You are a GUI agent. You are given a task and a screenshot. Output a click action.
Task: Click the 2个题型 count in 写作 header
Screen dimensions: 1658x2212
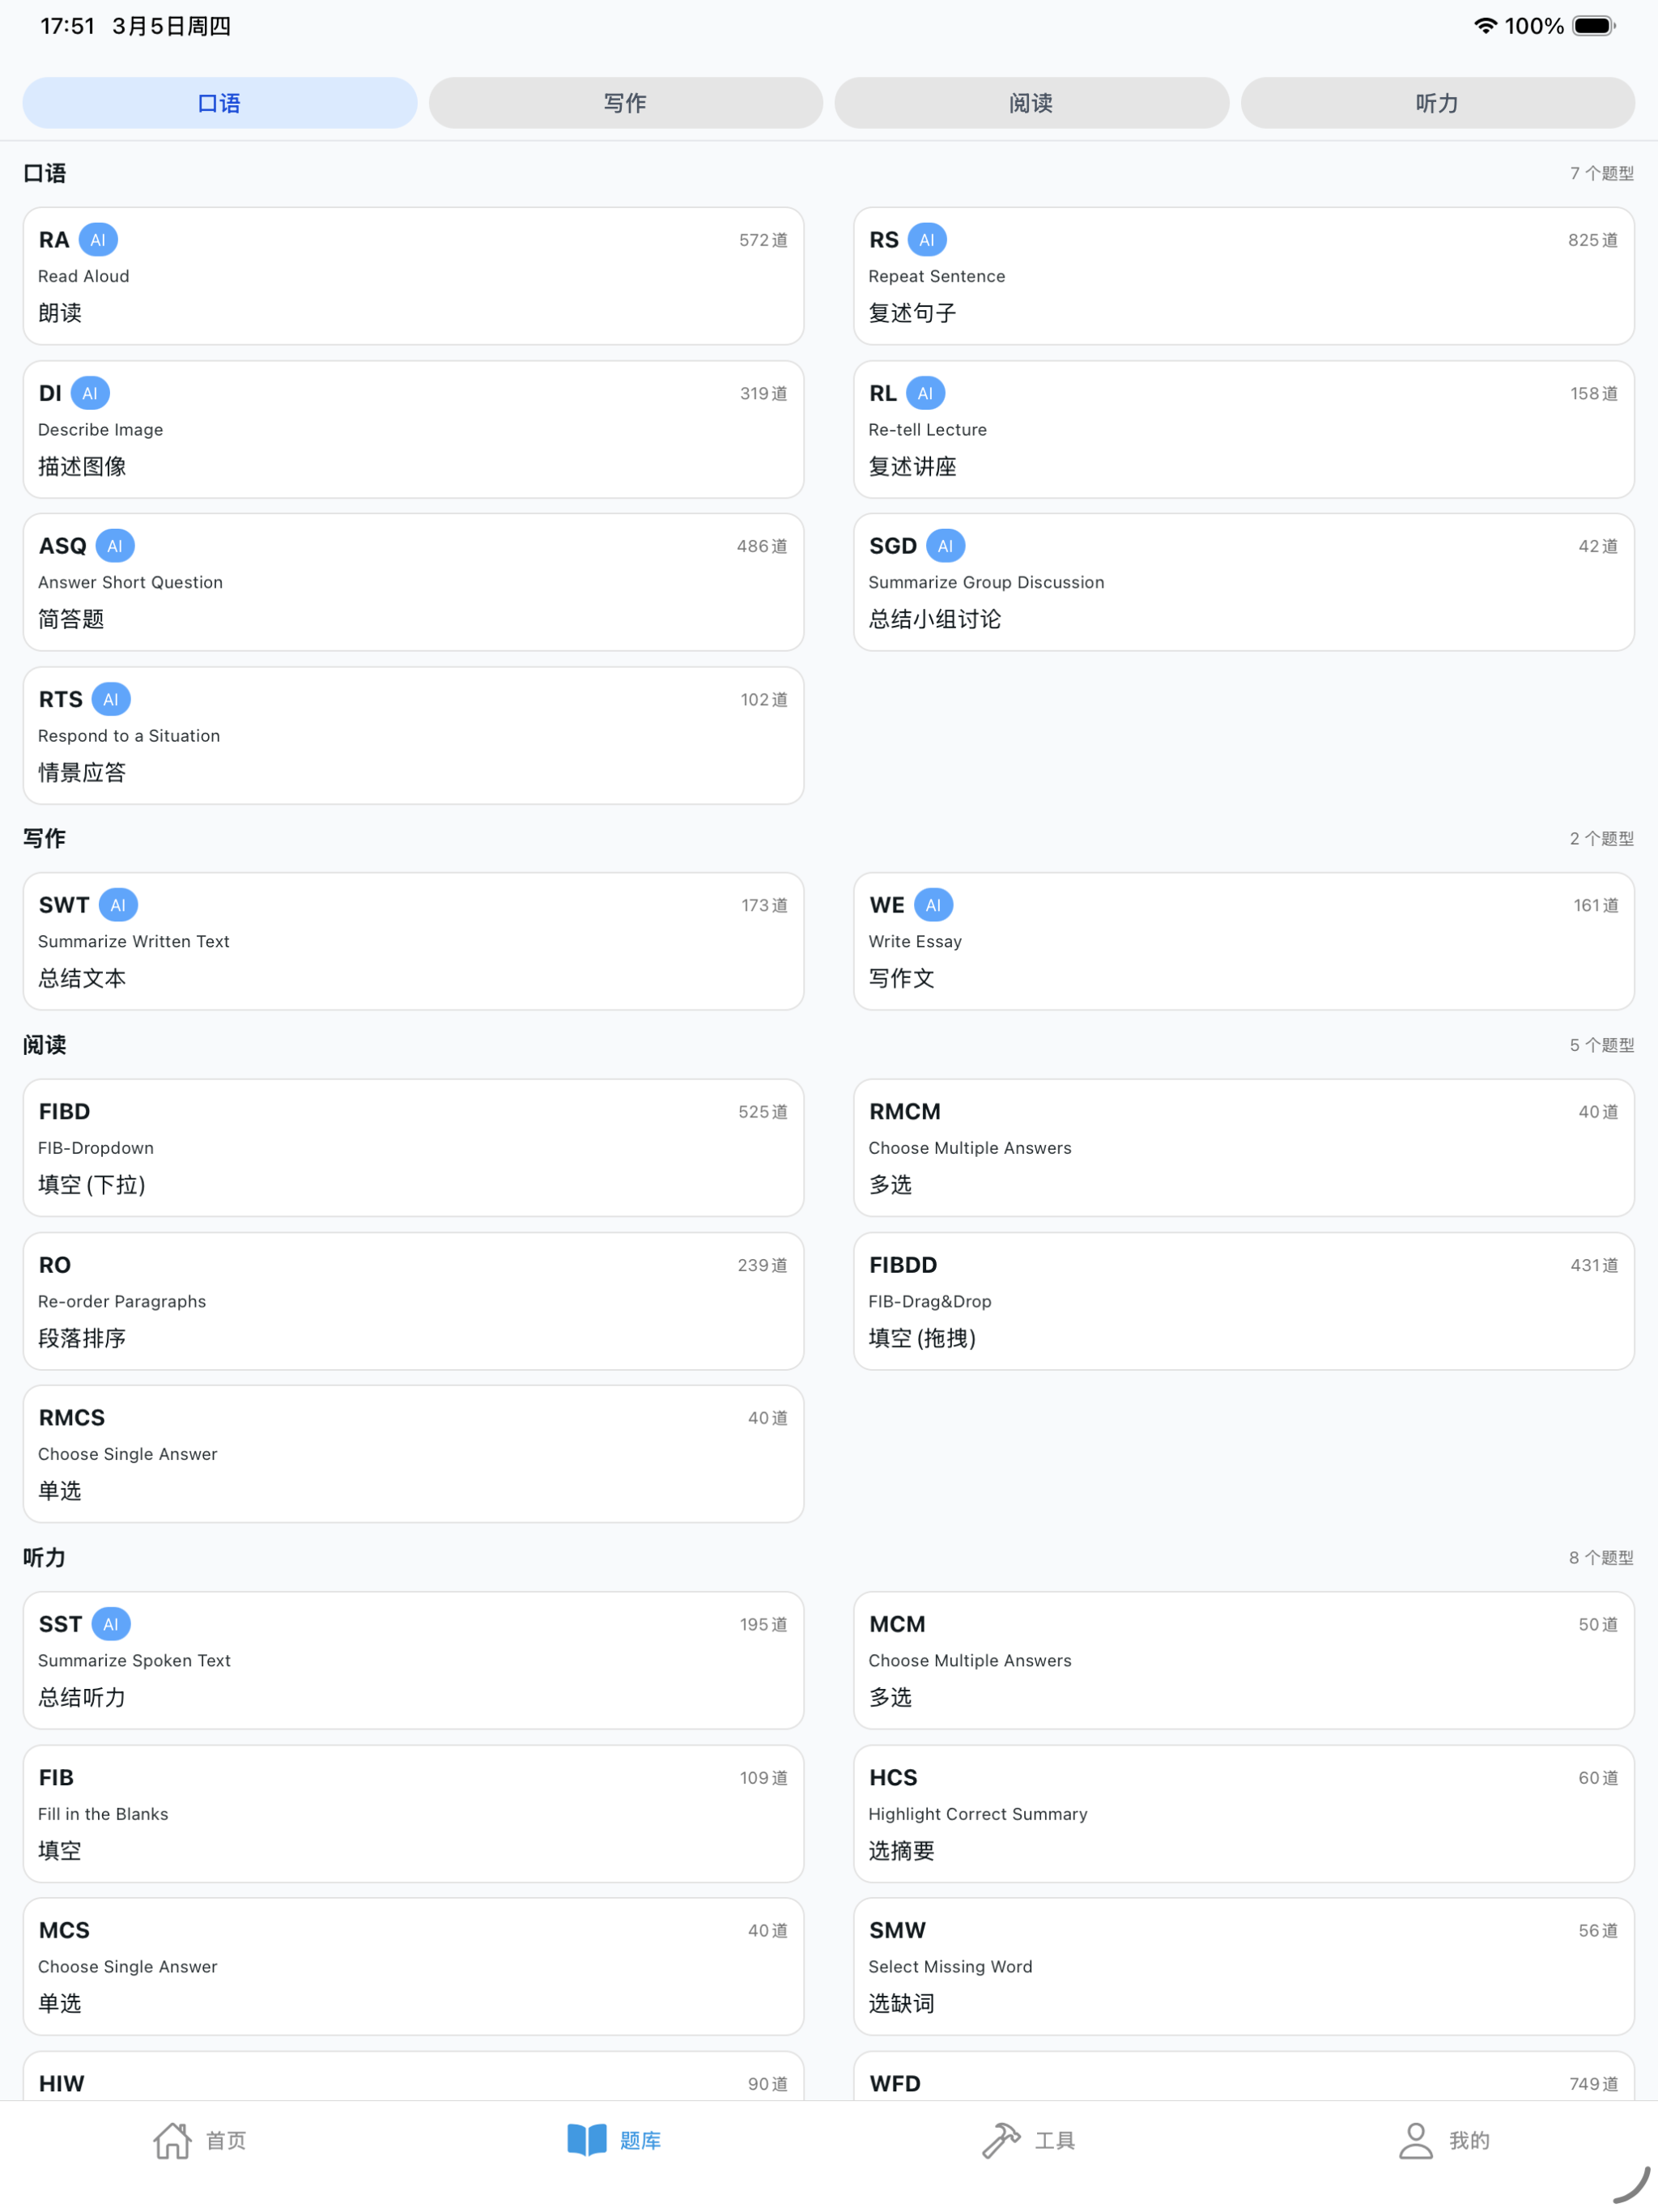(1601, 838)
